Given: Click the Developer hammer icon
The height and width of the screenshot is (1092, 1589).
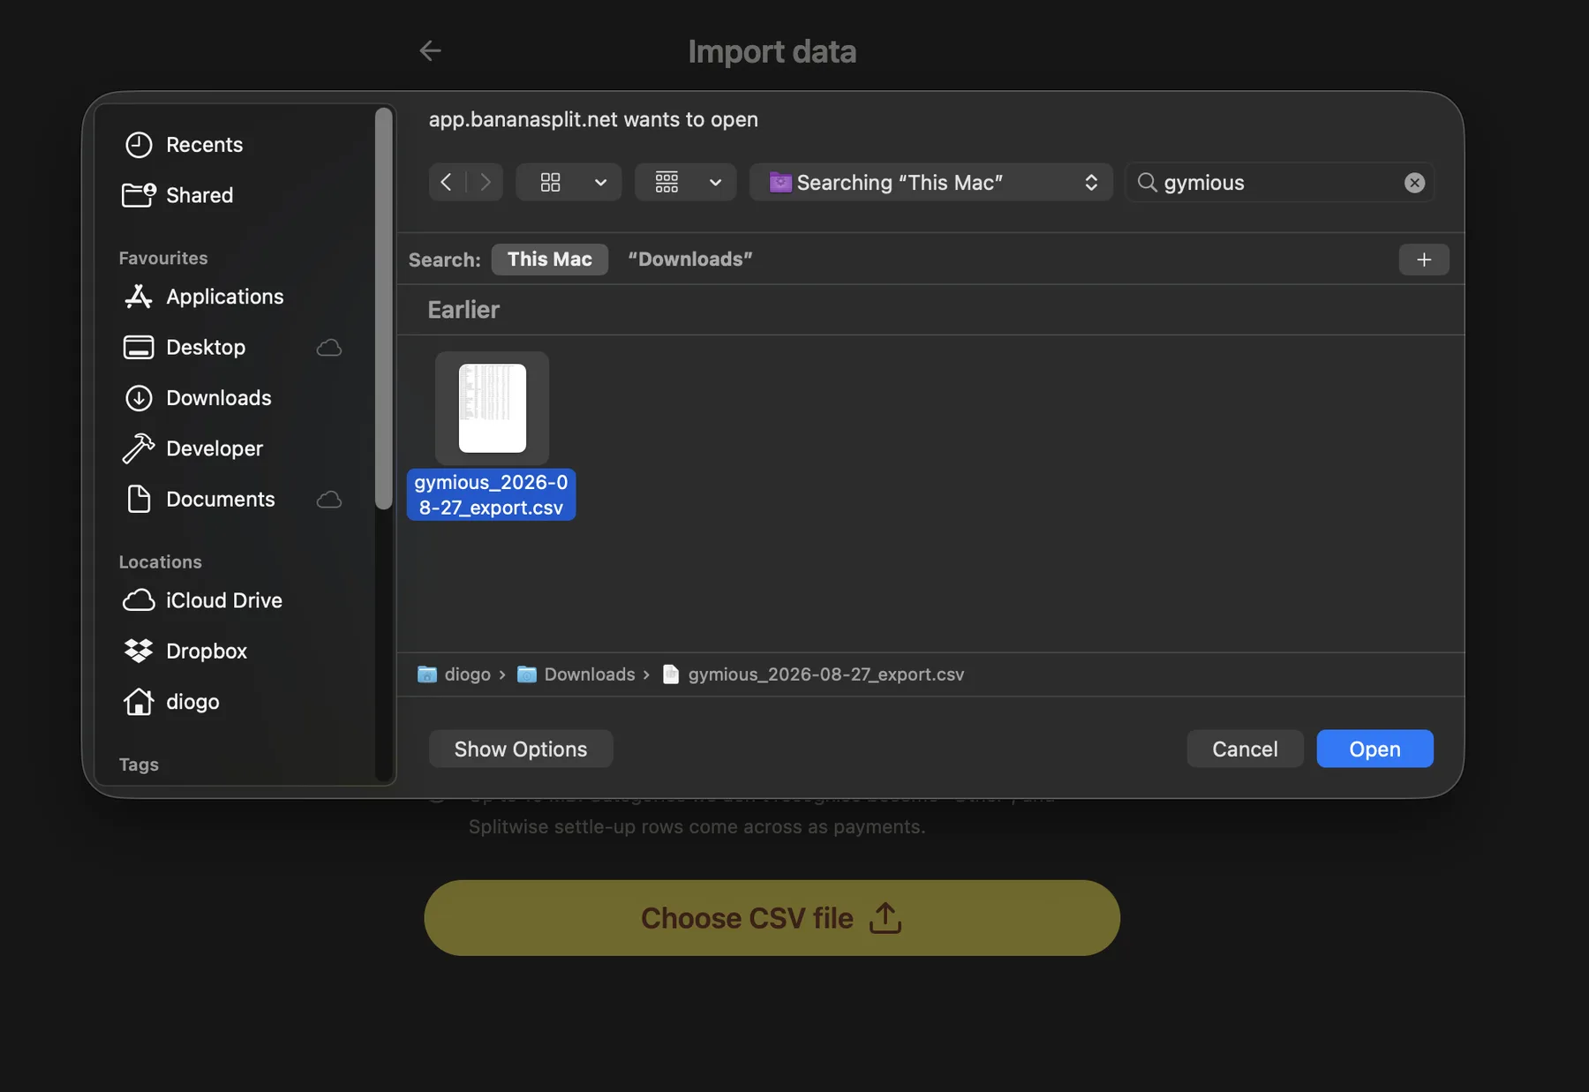Looking at the screenshot, I should 139,448.
